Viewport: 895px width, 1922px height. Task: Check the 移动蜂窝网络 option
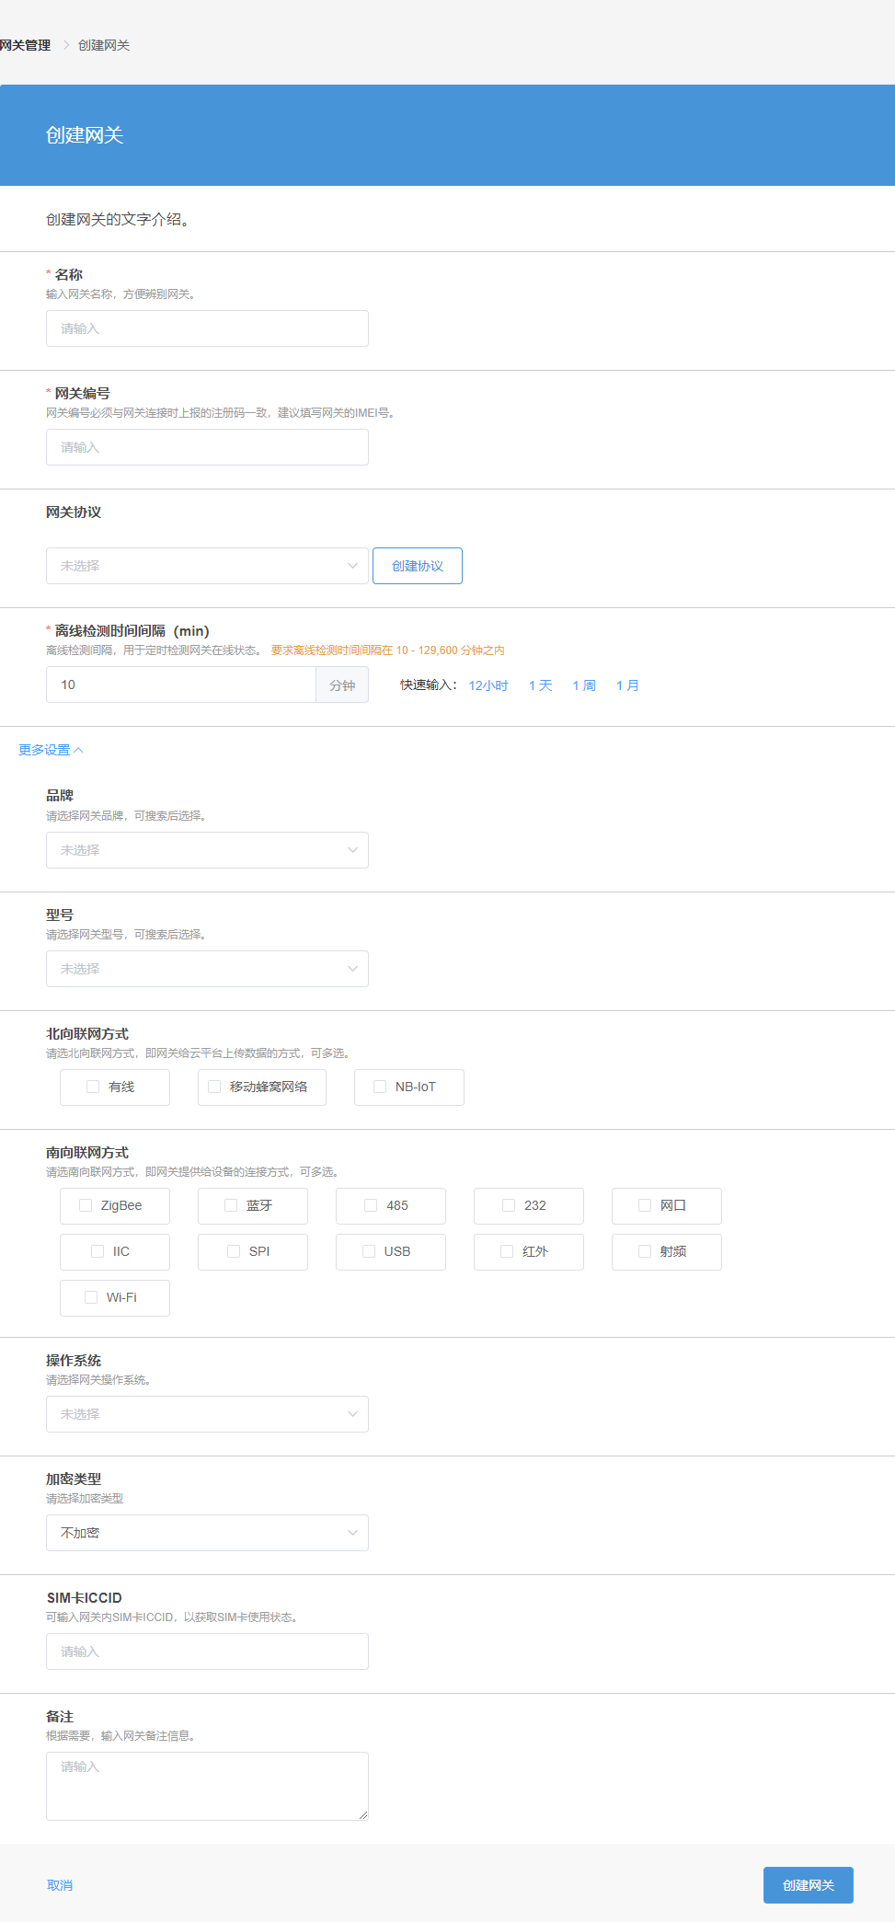[x=214, y=1087]
